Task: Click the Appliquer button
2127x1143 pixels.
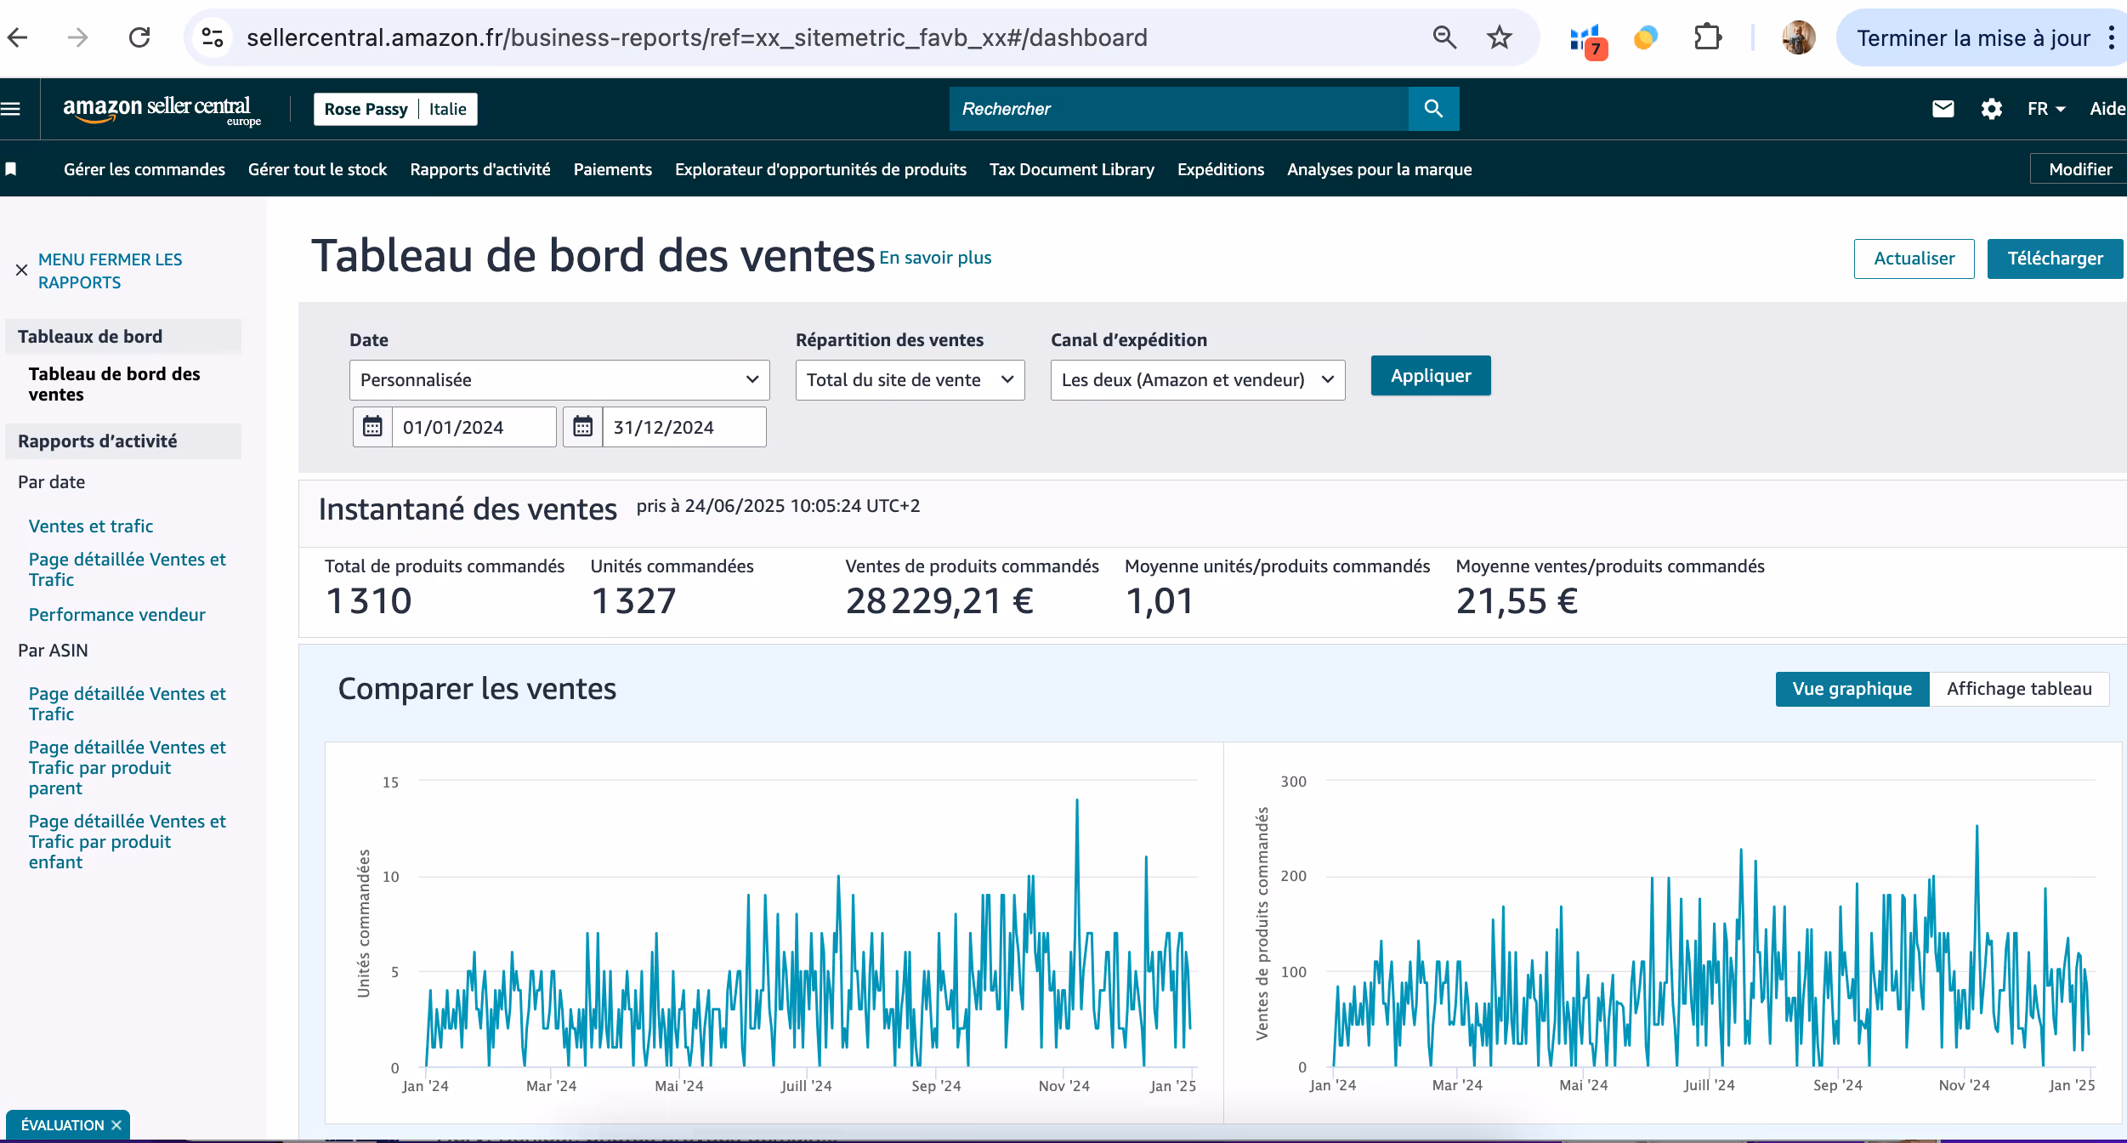Action: pos(1430,376)
